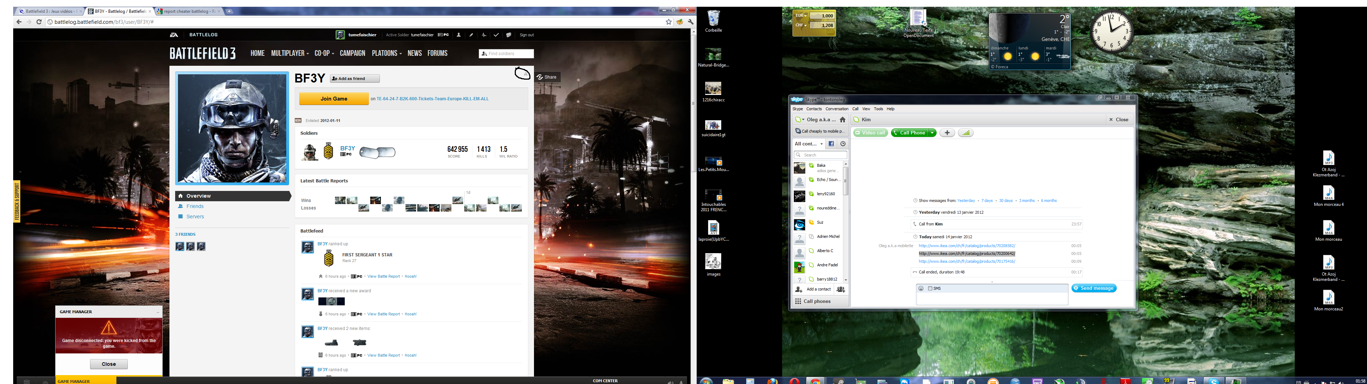Expand the Call Phone dropdown arrow
The height and width of the screenshot is (384, 1367).
pos(932,133)
